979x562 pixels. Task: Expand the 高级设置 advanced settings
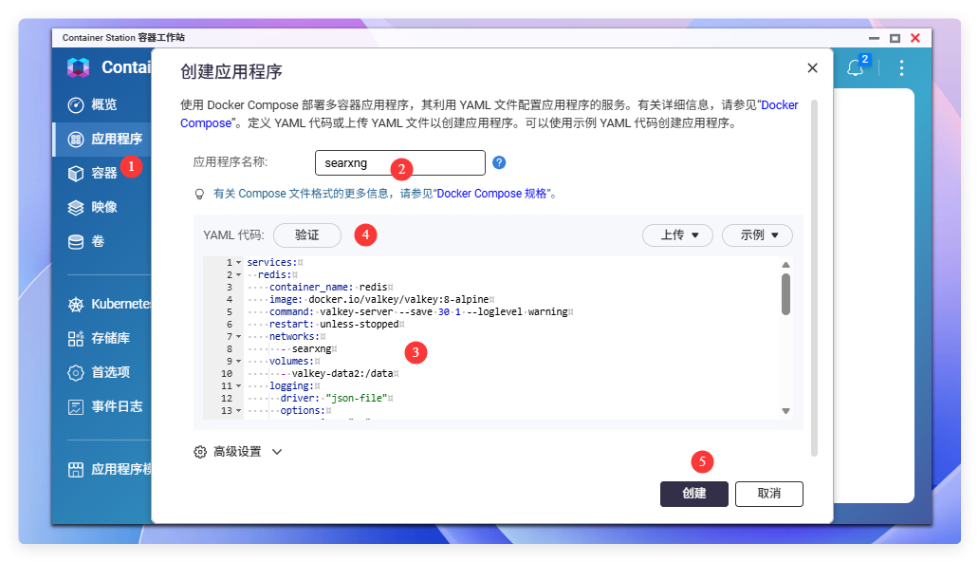[238, 451]
